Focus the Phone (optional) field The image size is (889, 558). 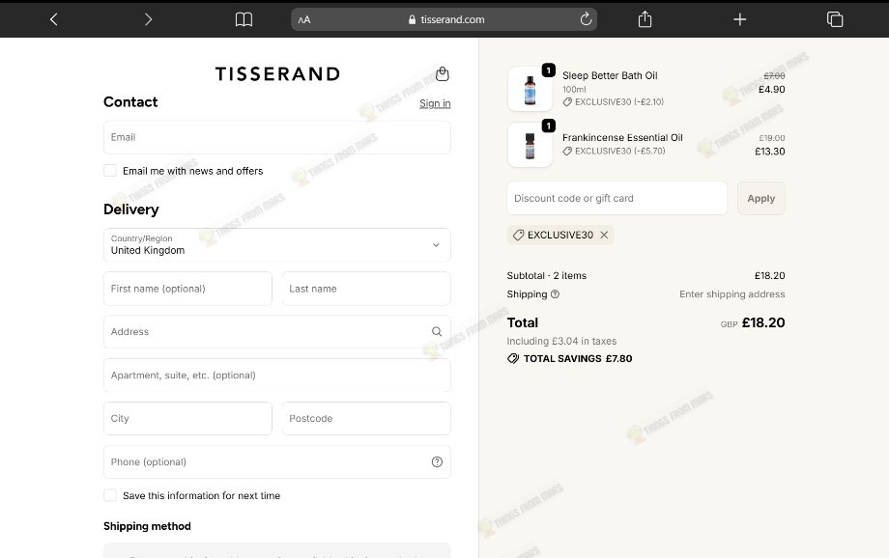(276, 461)
